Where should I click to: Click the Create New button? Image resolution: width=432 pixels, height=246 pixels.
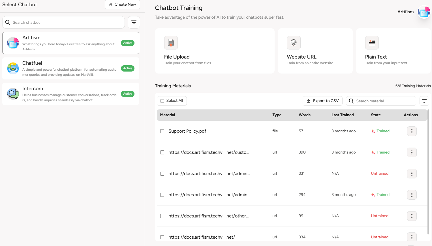click(122, 5)
